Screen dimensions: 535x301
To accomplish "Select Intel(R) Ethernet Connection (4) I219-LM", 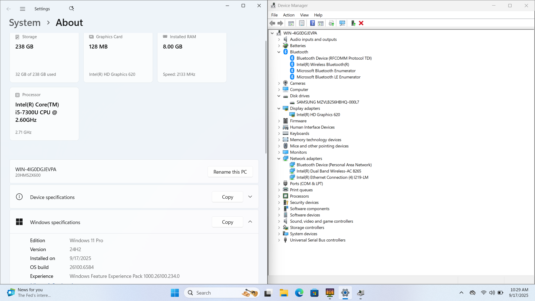I will click(x=332, y=177).
